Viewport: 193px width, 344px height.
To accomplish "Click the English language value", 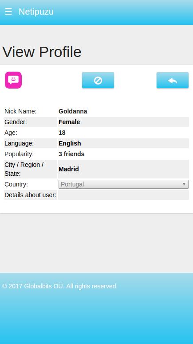I will click(x=70, y=143).
